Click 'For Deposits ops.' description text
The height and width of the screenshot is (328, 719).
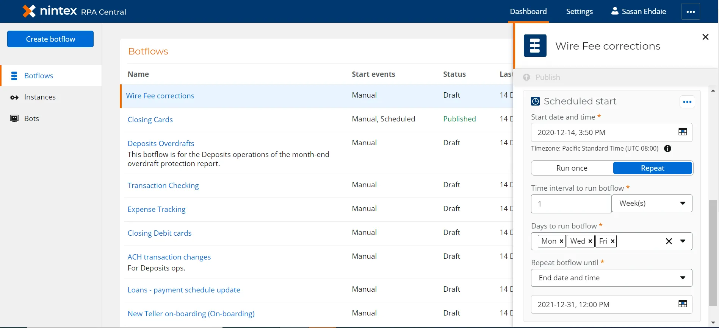tap(156, 268)
